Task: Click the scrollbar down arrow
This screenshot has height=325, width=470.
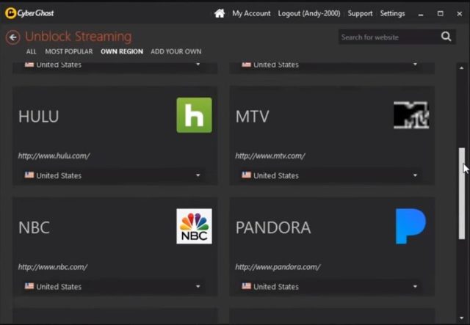Action: [x=462, y=318]
